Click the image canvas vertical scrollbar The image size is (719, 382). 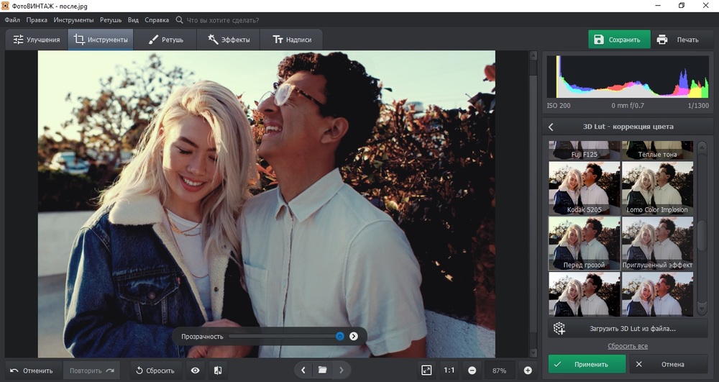(533, 204)
